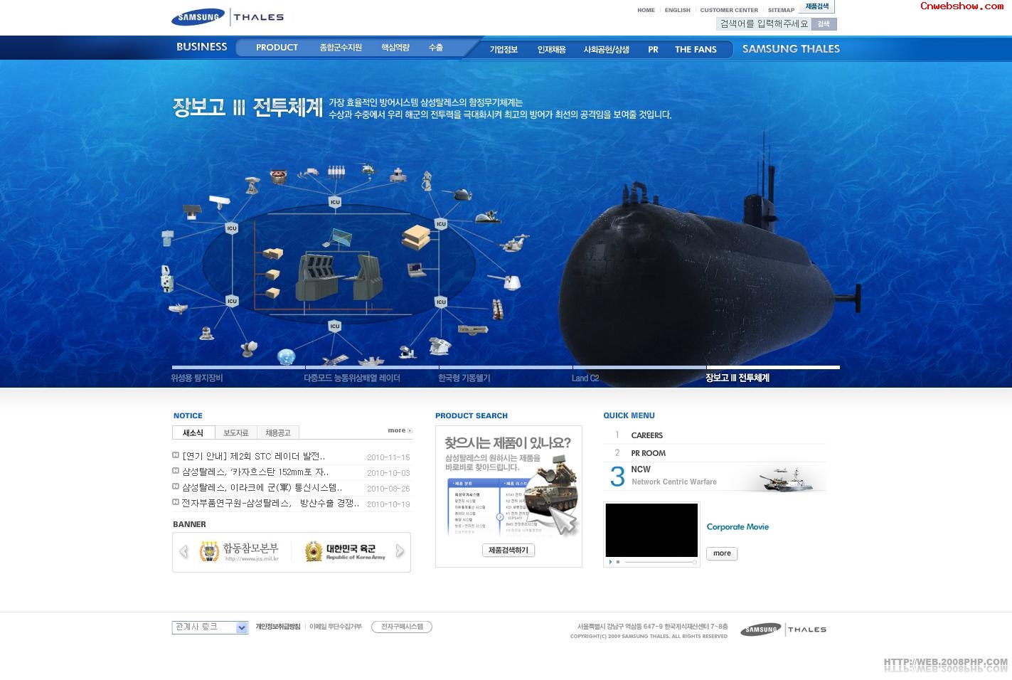Open the THE FANS navigation item
This screenshot has width=1012, height=680.
(695, 49)
